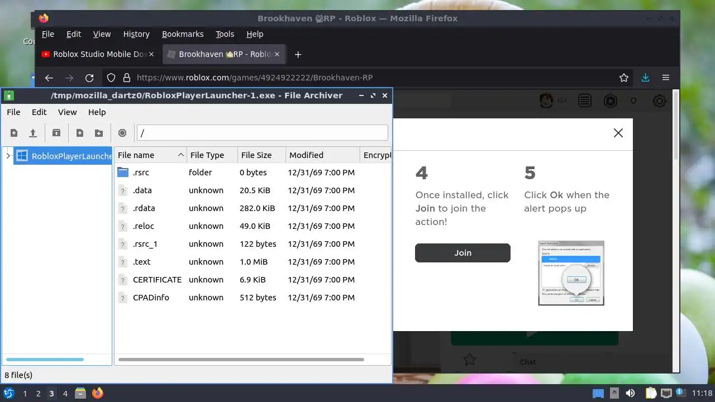The image size is (715, 402).
Task: Click the Roblox Robux hexagon icon
Action: 611,101
